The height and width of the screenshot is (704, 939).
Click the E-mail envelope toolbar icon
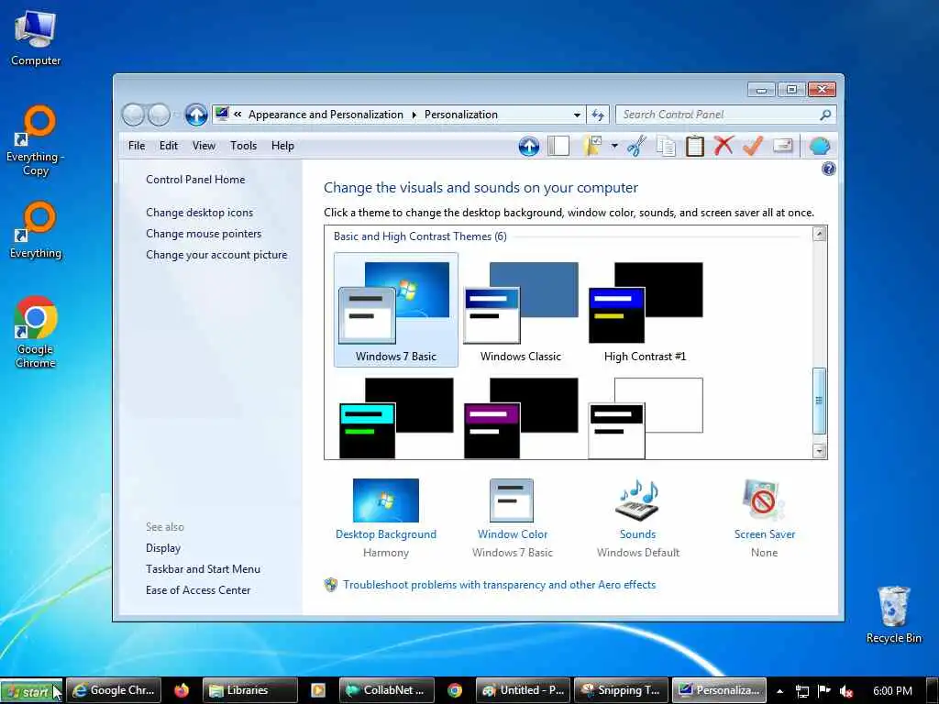point(783,146)
